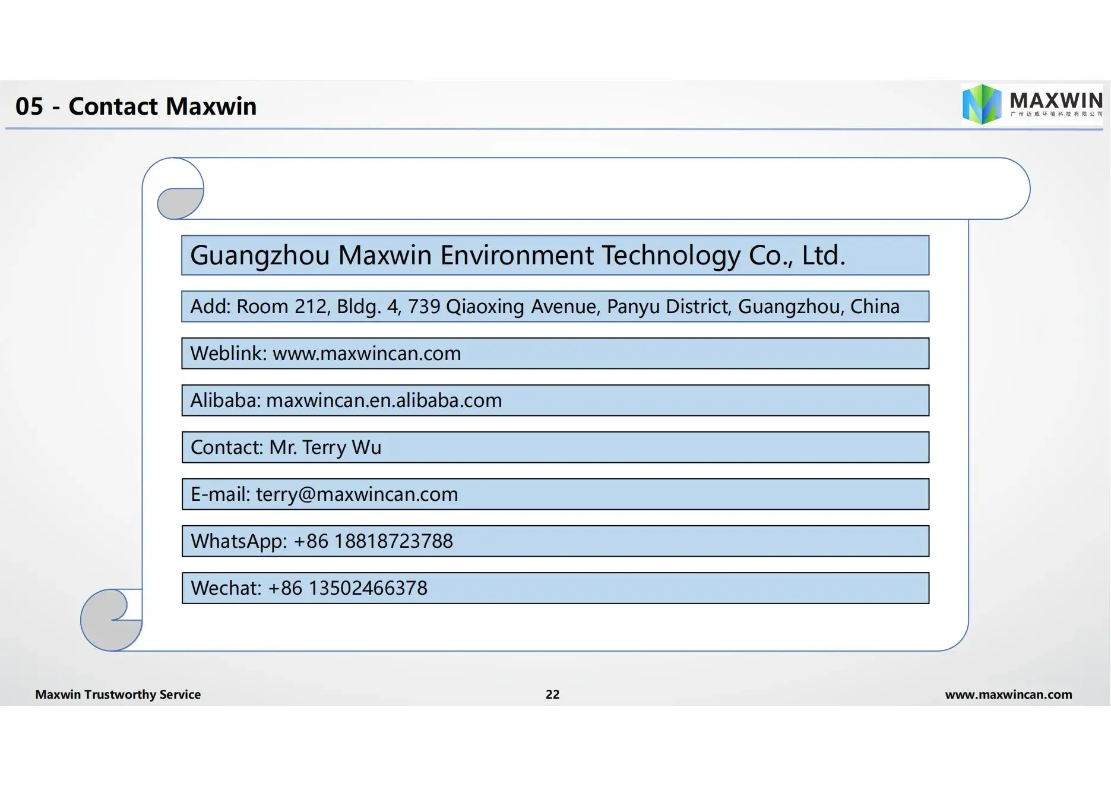Click the page number 22 in footer
Viewport: 1111px width, 786px height.
click(x=553, y=695)
